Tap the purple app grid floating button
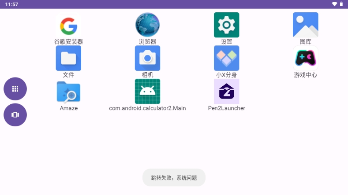The width and height of the screenshot is (348, 195). [x=15, y=89]
